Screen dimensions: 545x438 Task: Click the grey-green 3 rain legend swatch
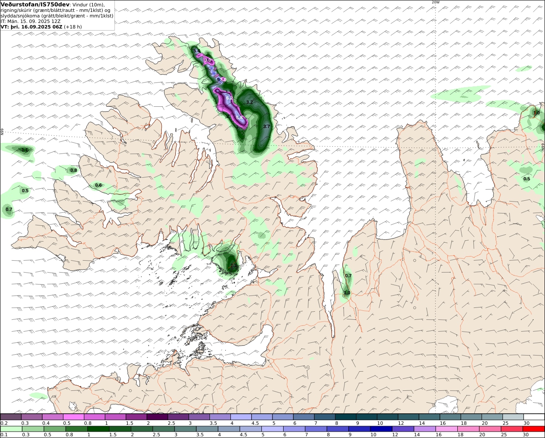coord(185,429)
